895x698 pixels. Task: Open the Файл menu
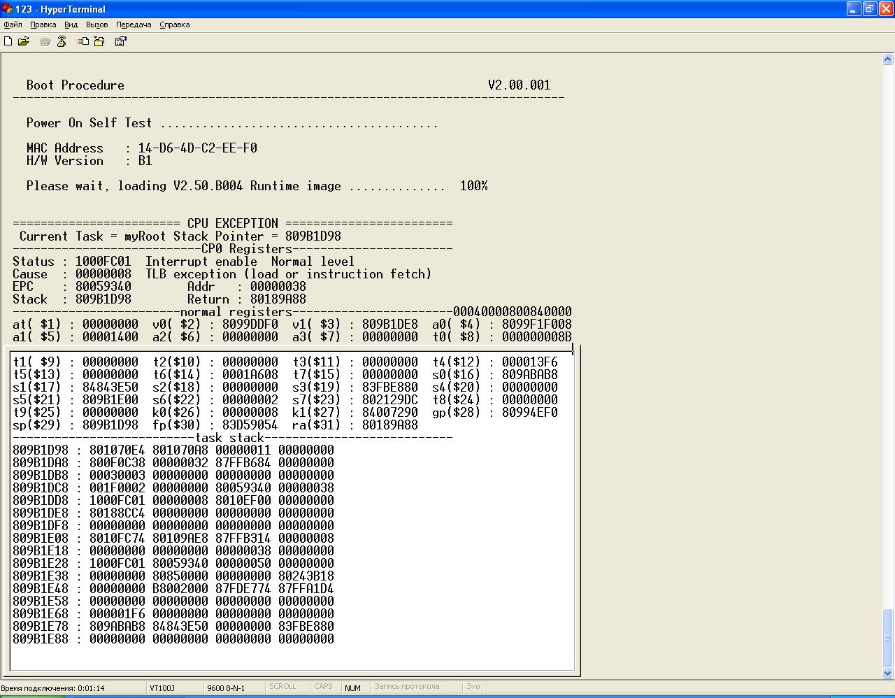click(x=13, y=24)
